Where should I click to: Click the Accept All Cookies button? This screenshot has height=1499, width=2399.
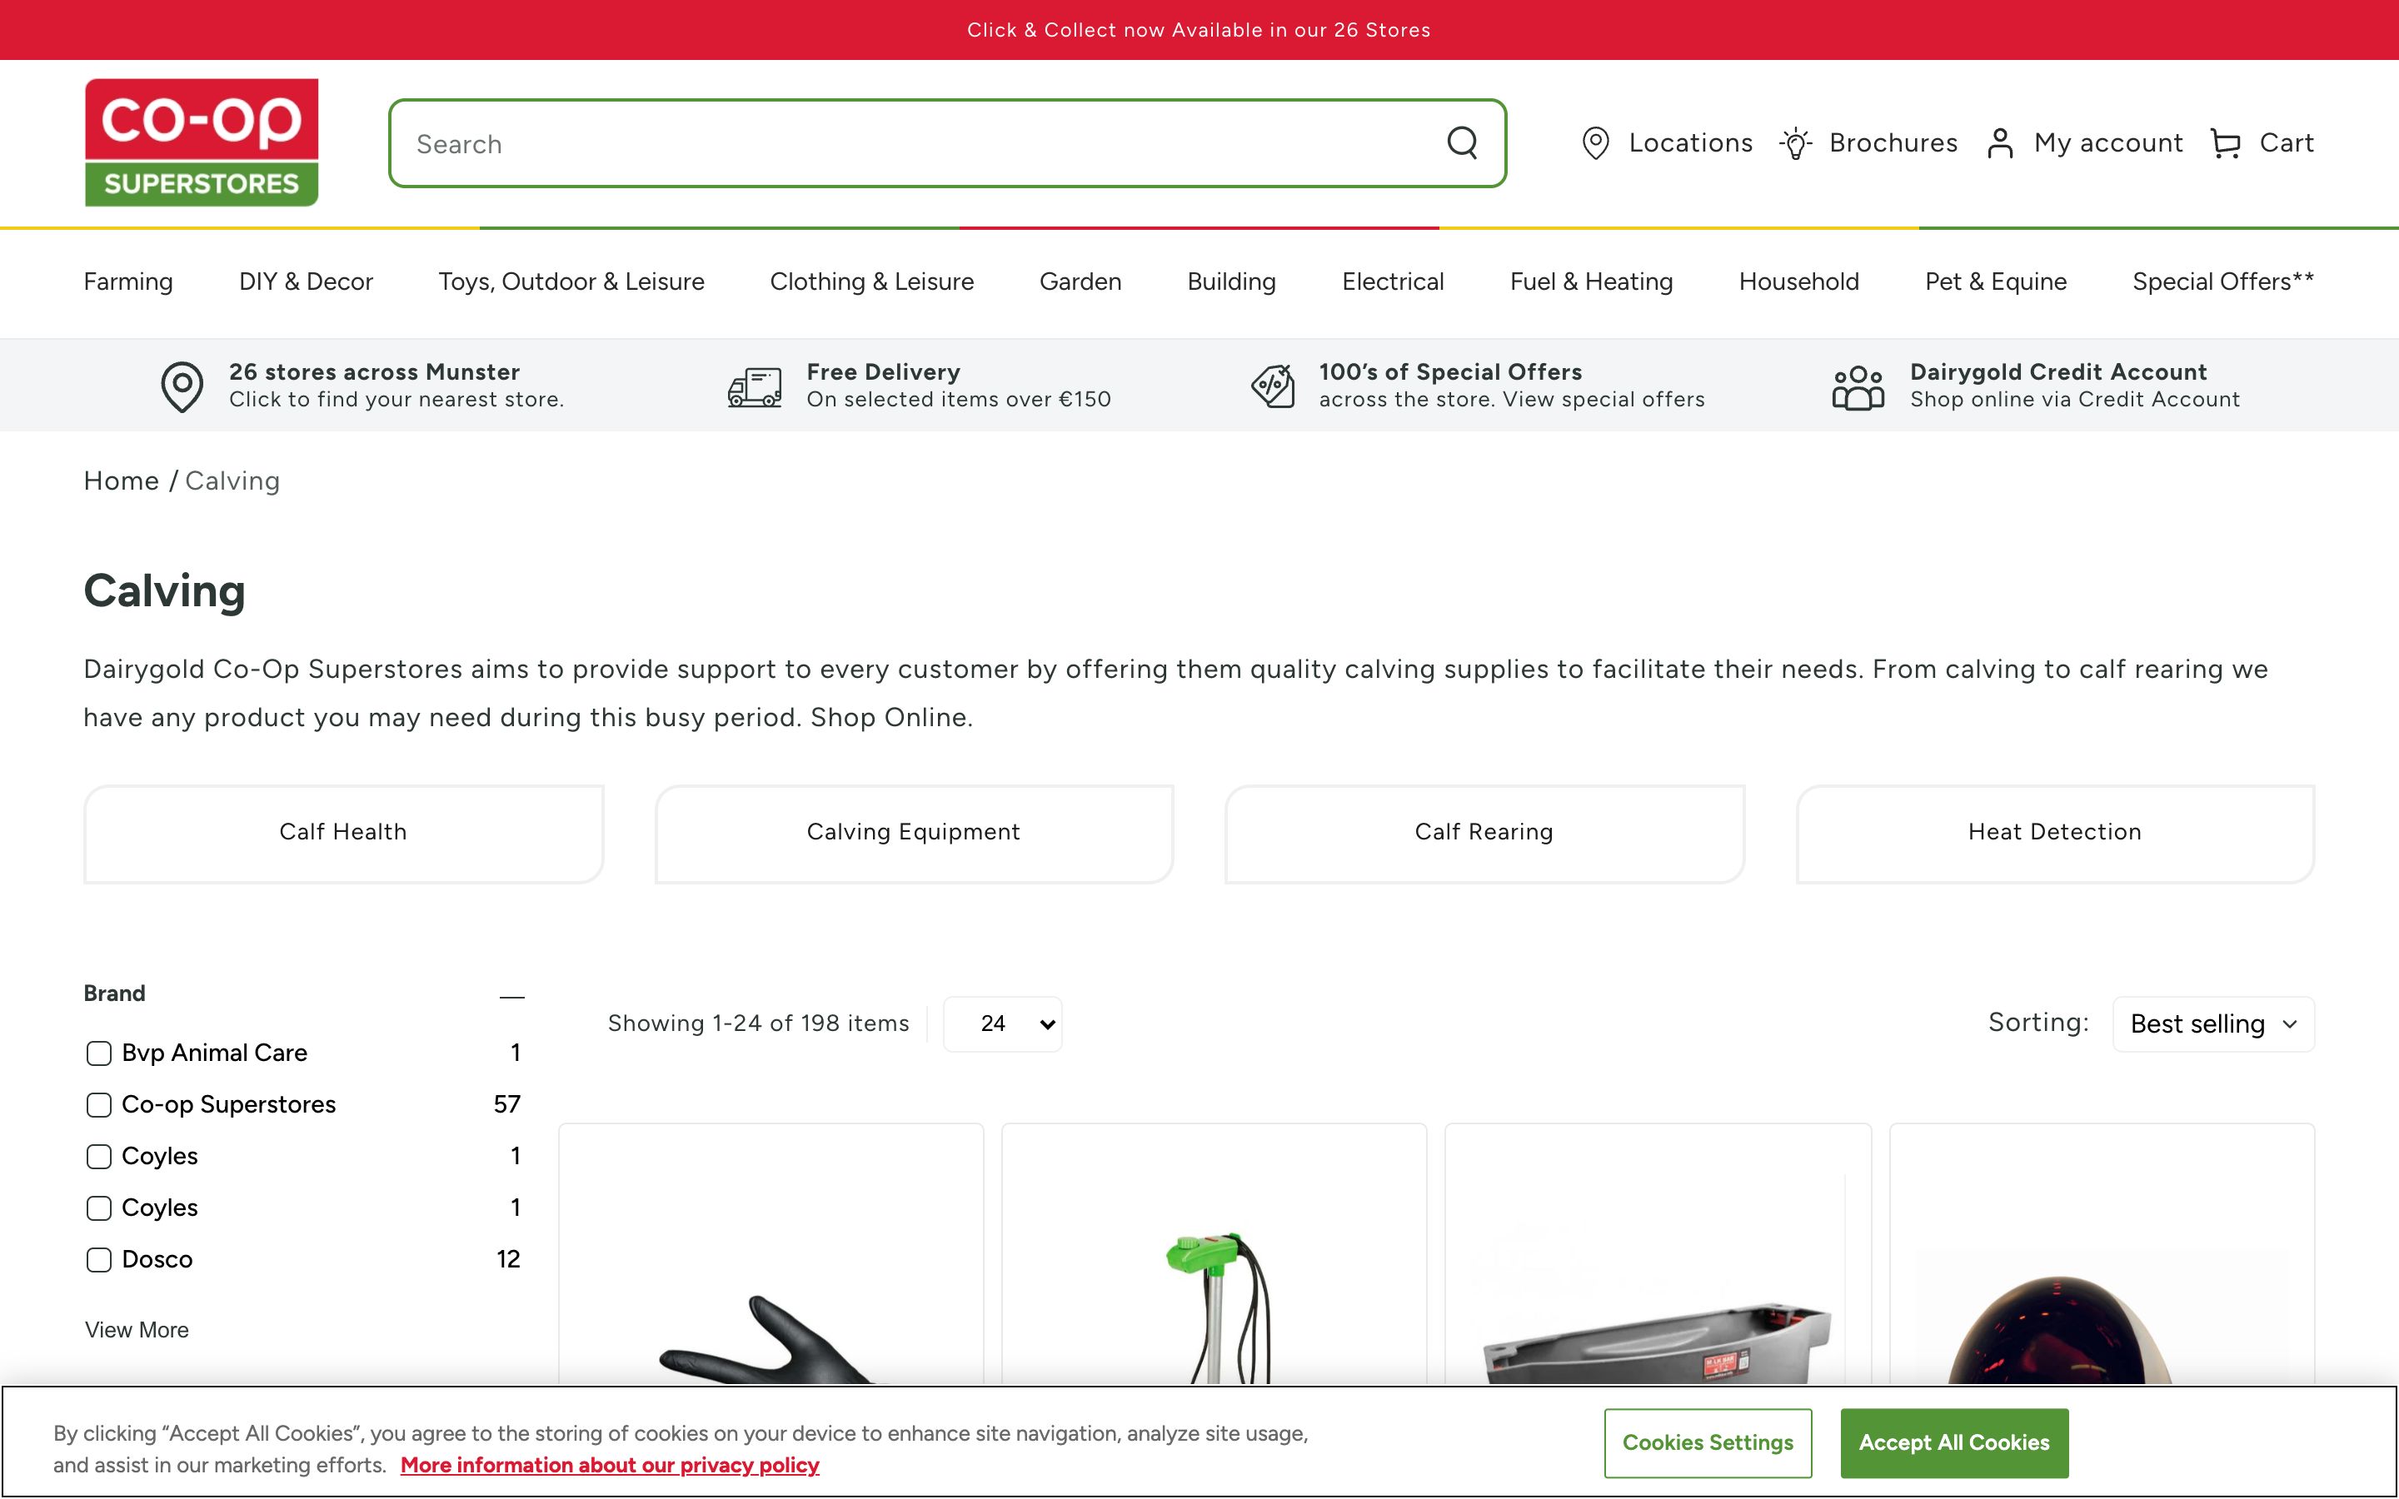coord(1953,1442)
